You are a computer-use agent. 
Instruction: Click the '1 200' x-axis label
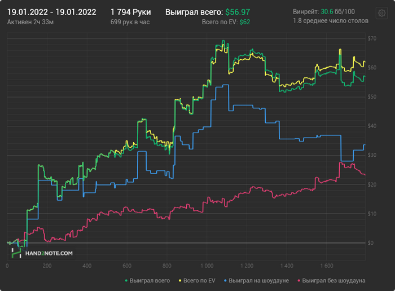tap(247, 266)
